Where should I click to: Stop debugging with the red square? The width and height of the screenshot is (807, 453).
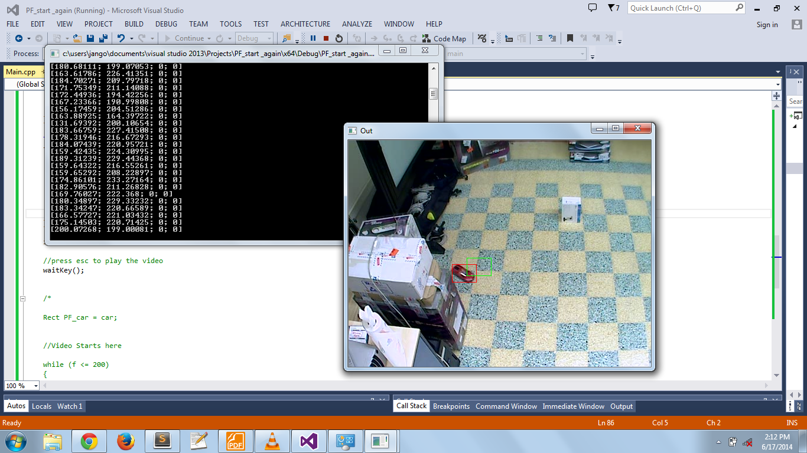(x=326, y=38)
